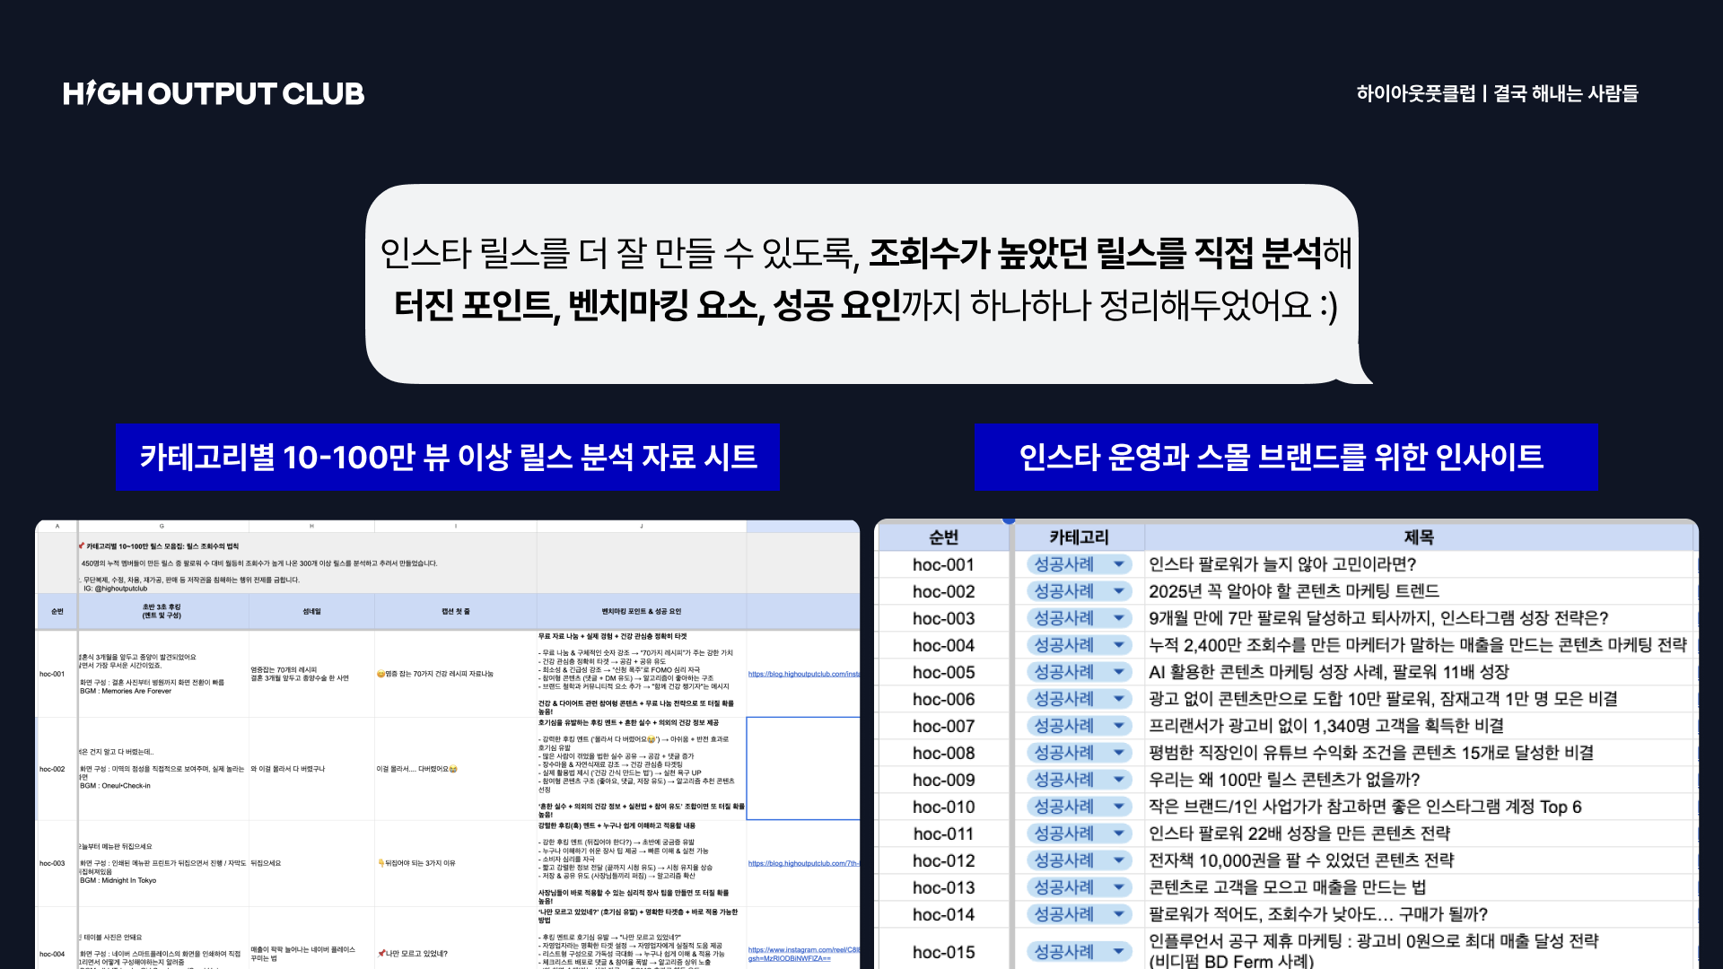Open blog.highoutputclub.com link in hoc-003 row
Screen dimensions: 1723x969
(803, 863)
